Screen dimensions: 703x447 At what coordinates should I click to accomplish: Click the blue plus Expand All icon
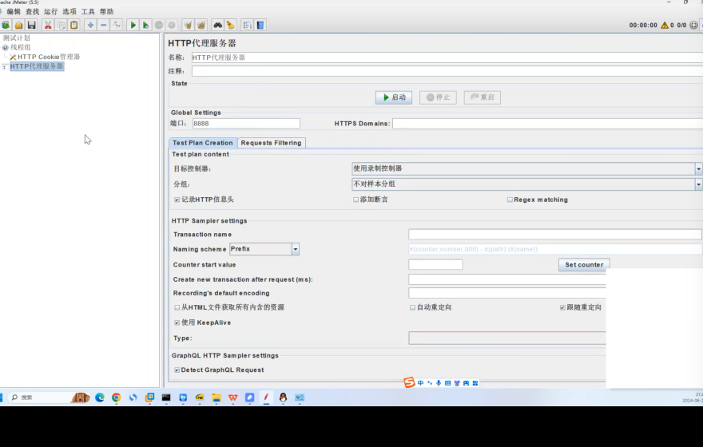(x=90, y=25)
